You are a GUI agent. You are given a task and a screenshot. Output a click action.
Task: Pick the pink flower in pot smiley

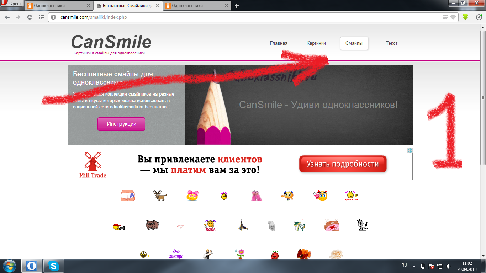(240, 253)
